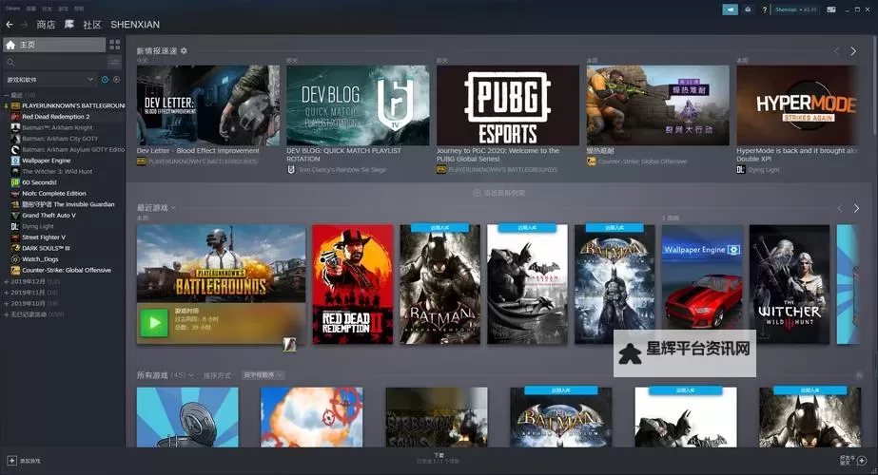
Task: Click the Nioh Complete Edition sidebar icon
Action: [15, 193]
